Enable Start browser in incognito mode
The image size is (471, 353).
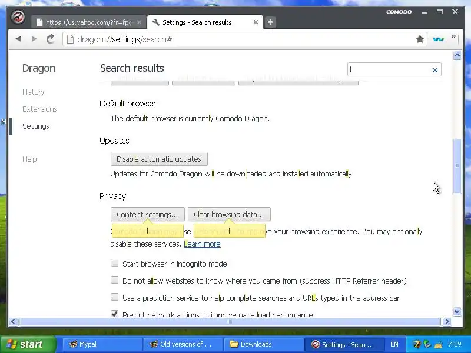point(114,263)
